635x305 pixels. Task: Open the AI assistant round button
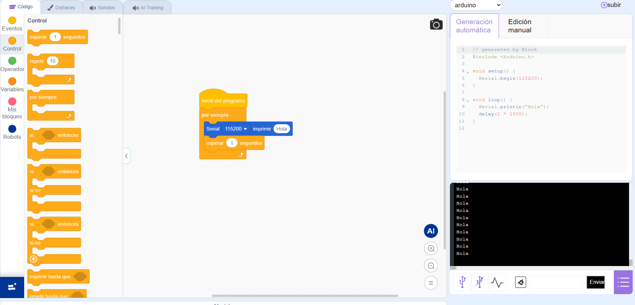pyautogui.click(x=431, y=231)
